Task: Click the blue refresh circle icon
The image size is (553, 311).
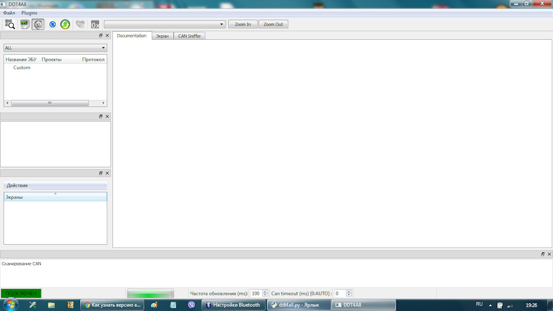Action: point(52,24)
